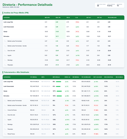The width and height of the screenshot is (127, 139).
Task: Click the Doce De Leite Cresc. AA badge 77%
Action: [x=67, y=115]
